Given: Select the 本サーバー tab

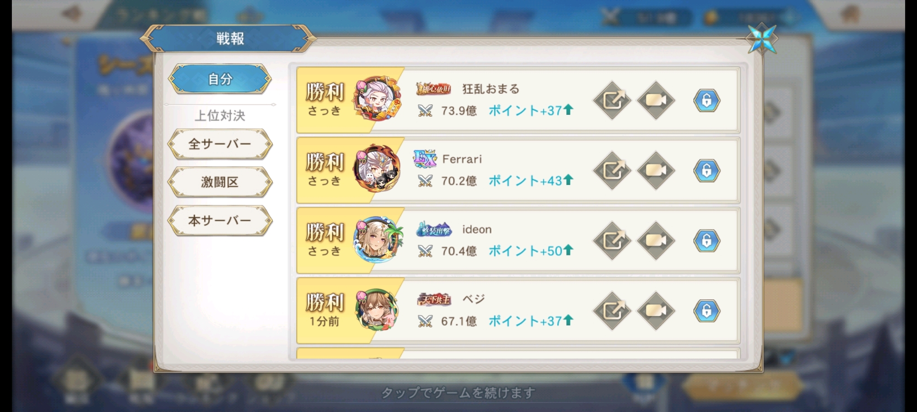Looking at the screenshot, I should (220, 221).
